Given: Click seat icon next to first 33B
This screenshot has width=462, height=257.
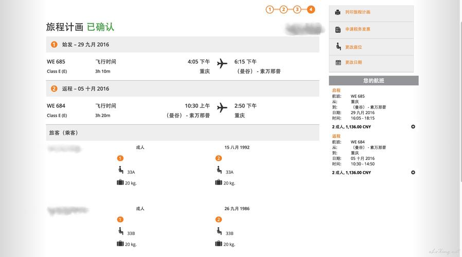Looking at the screenshot, I should 121,231.
